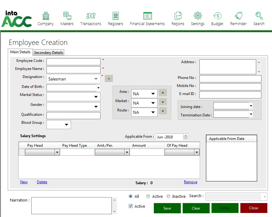Viewport: 272px width, 217px height.
Task: Expand the Blood Group dropdown
Action: [x=66, y=125]
